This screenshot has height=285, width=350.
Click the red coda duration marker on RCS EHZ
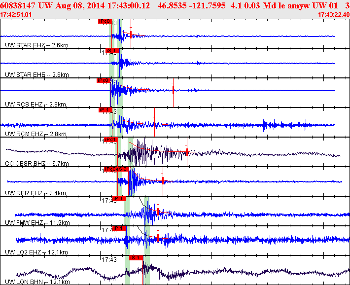[x=173, y=90]
